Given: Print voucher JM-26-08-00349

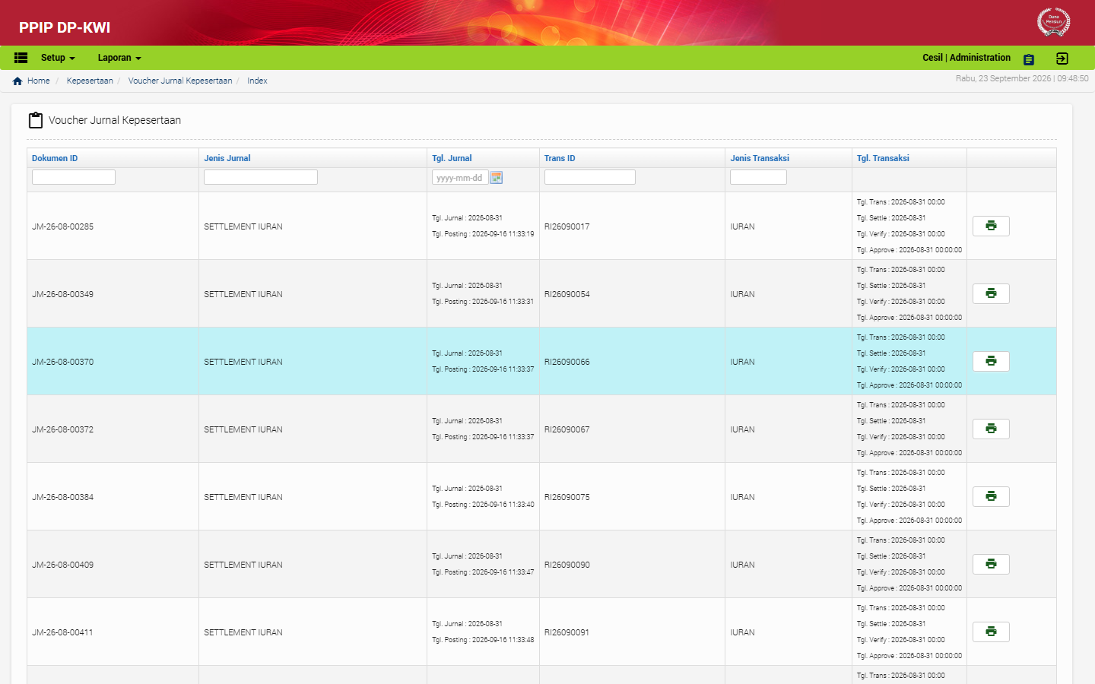Looking at the screenshot, I should [991, 293].
